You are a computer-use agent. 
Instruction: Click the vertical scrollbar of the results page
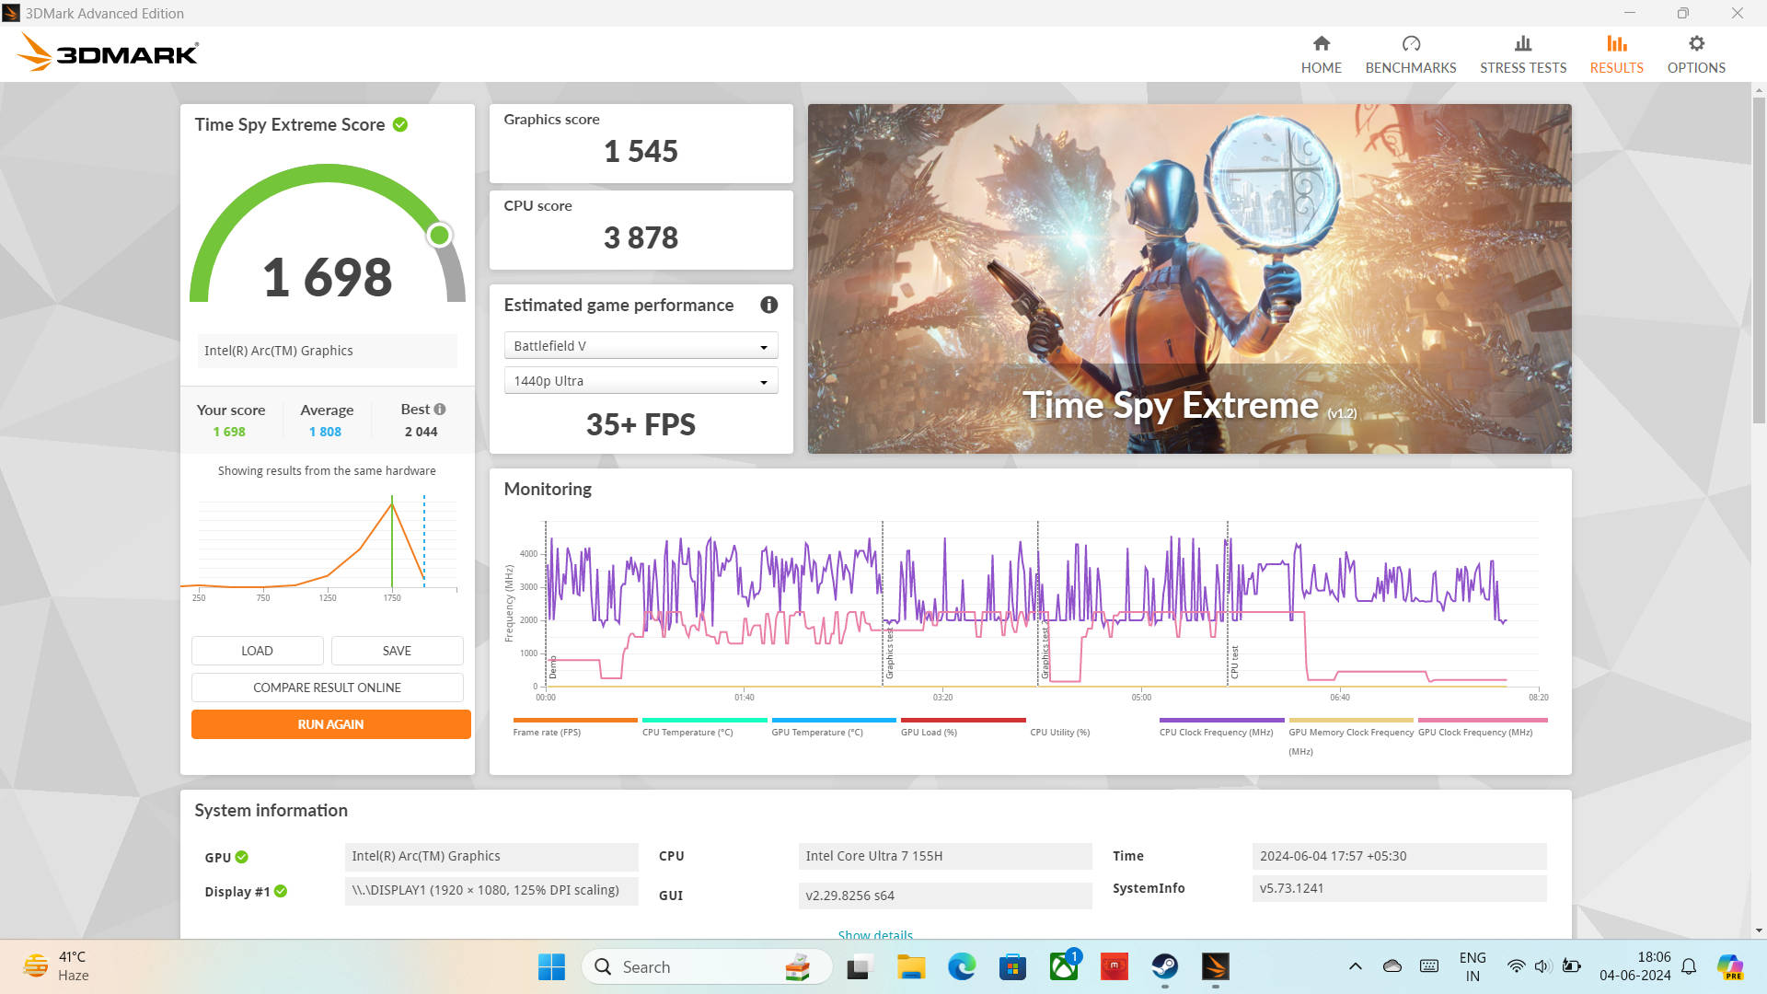click(1759, 262)
